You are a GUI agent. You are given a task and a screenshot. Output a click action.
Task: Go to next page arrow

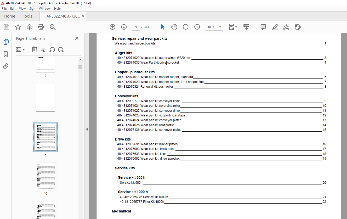coord(124,27)
